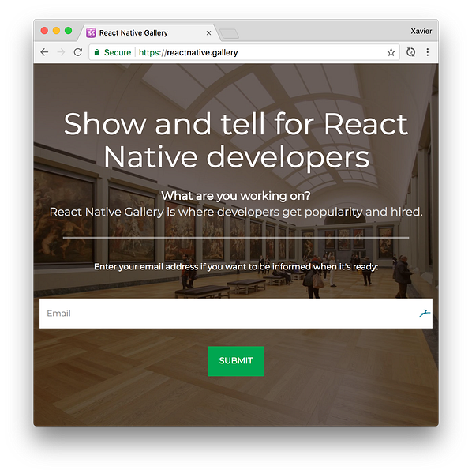Focus the Email input field
The image size is (472, 474).
(236, 314)
